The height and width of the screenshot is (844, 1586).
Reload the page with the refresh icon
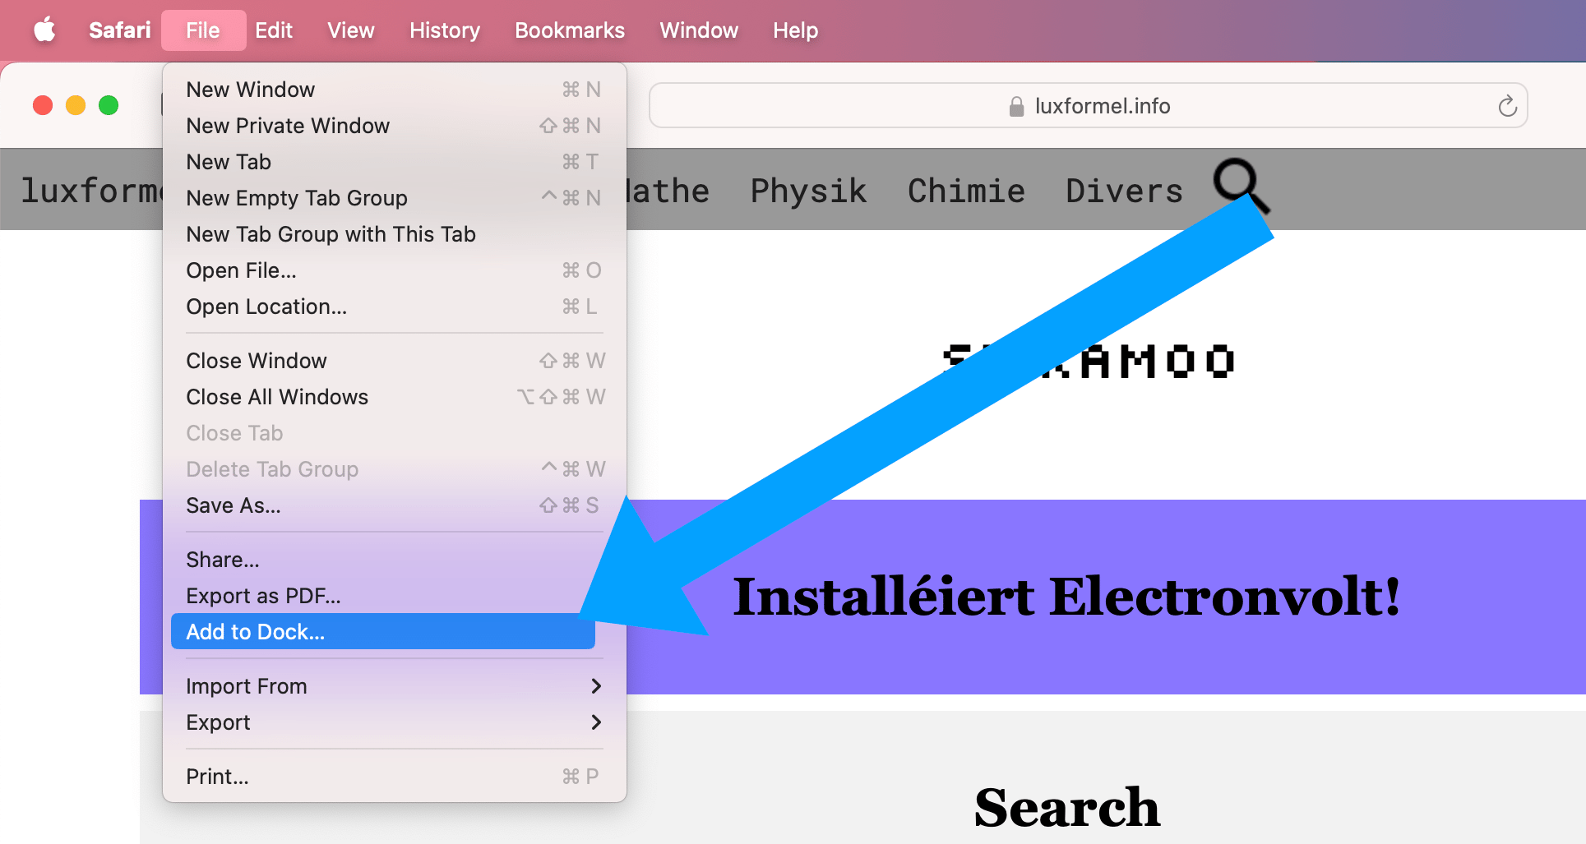1506,106
